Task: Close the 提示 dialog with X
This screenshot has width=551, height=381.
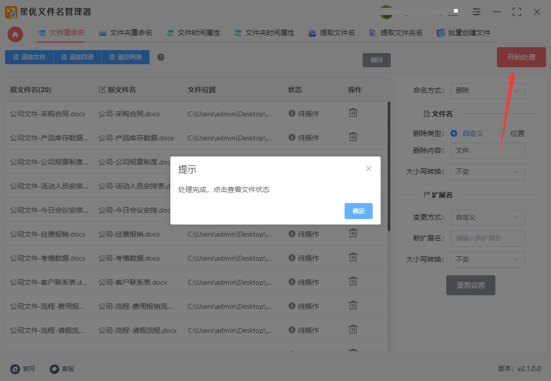Action: pyautogui.click(x=368, y=168)
